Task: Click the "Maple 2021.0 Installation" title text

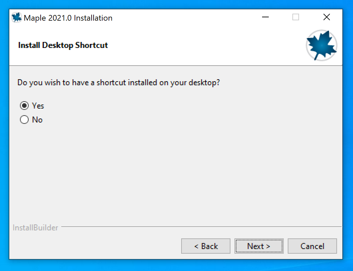Action: pos(68,18)
